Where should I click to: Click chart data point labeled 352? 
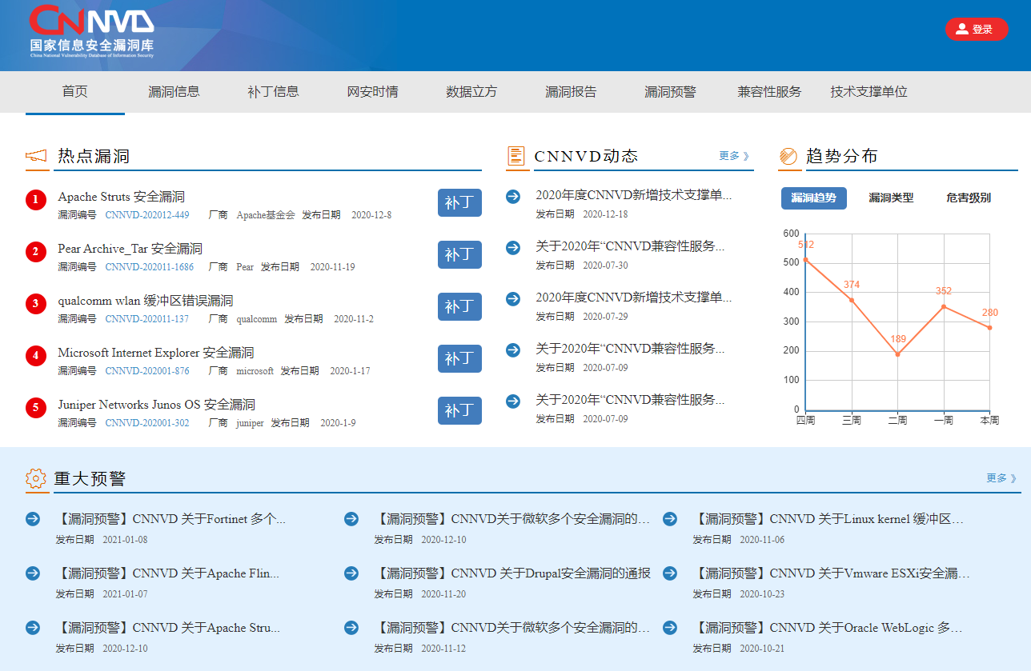tap(944, 306)
